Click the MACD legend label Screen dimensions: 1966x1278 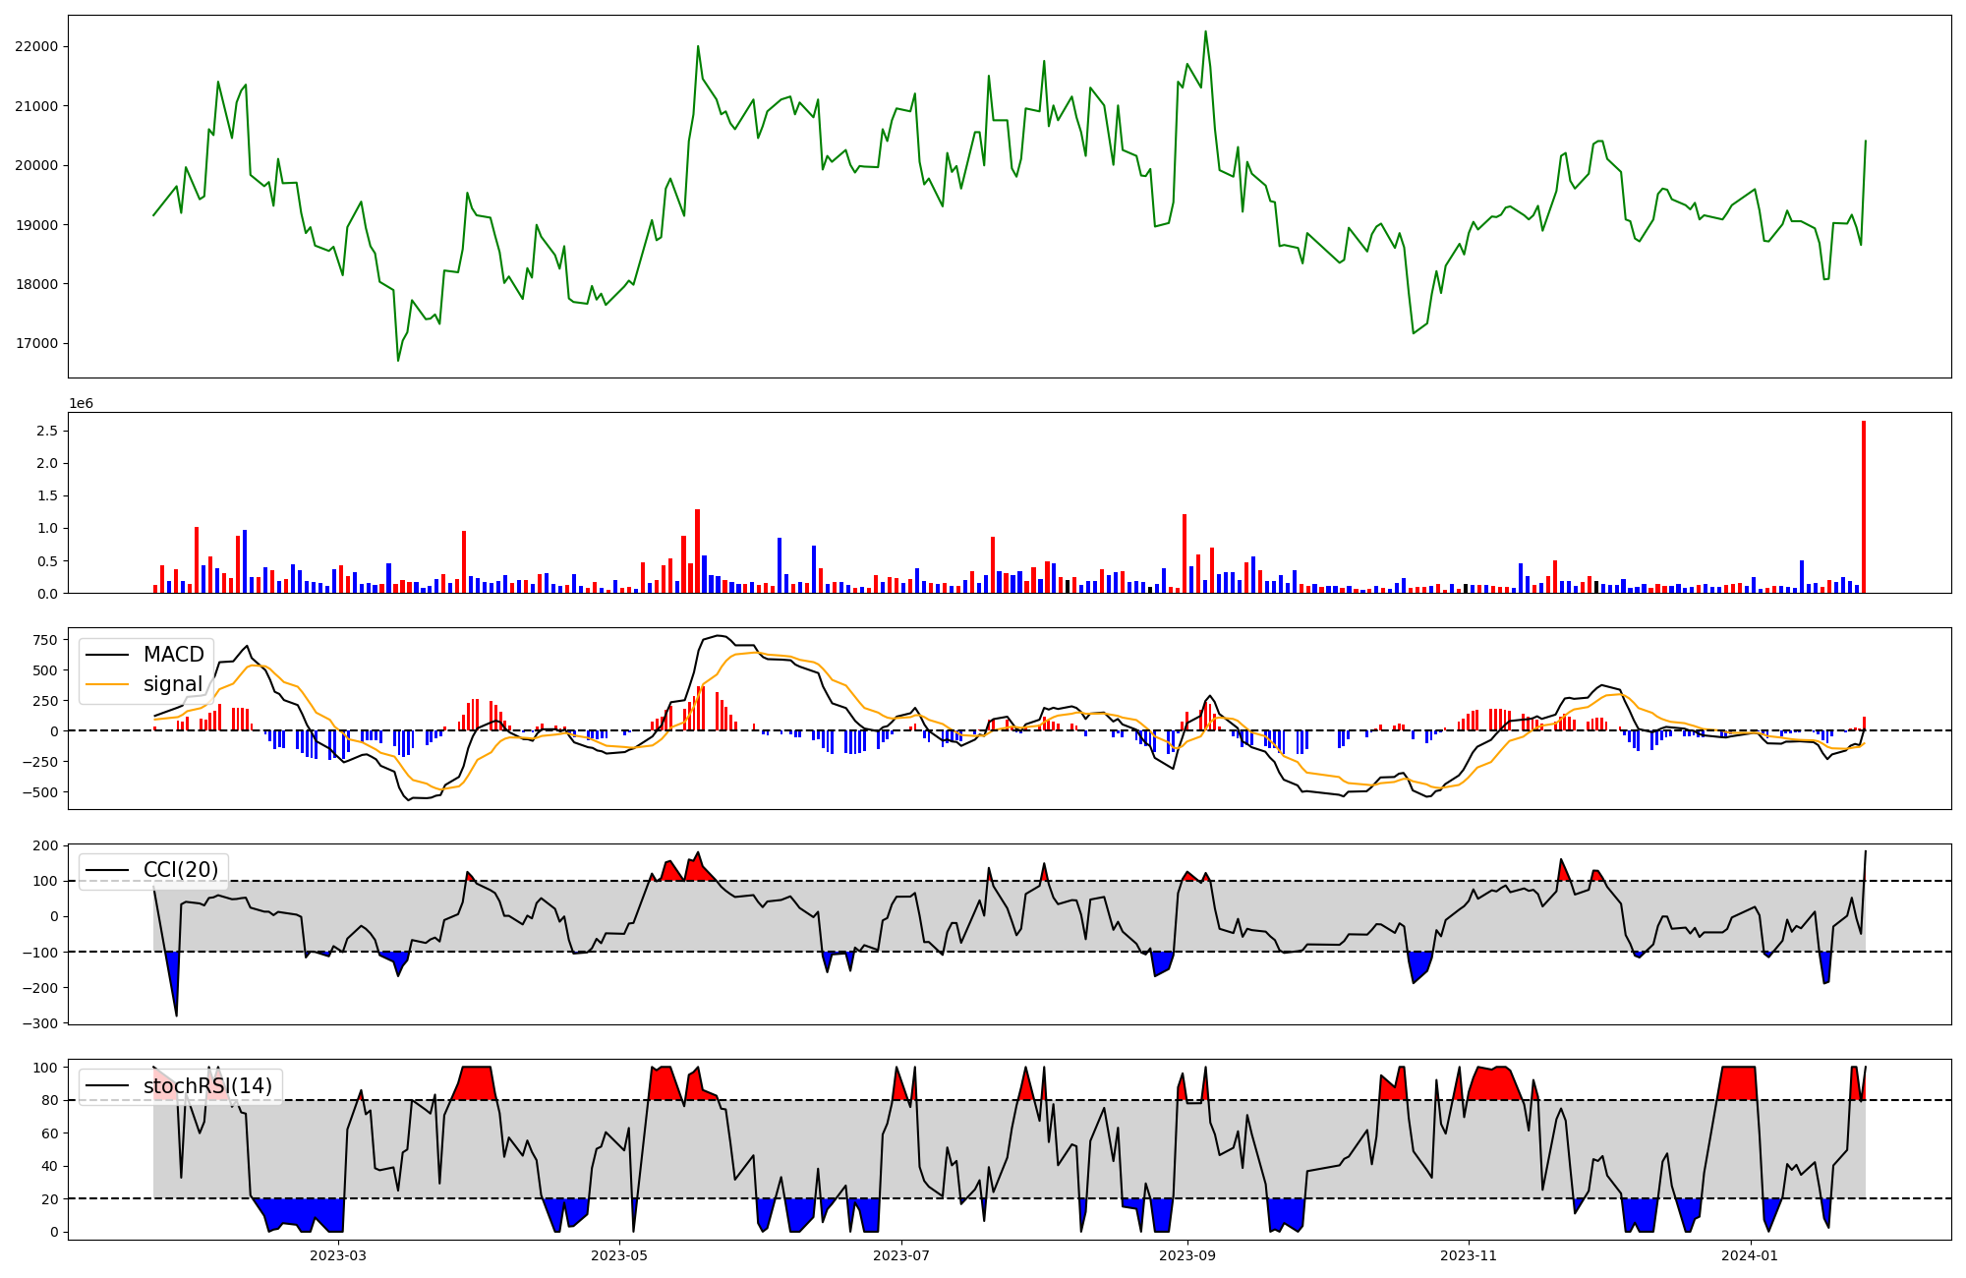(173, 655)
